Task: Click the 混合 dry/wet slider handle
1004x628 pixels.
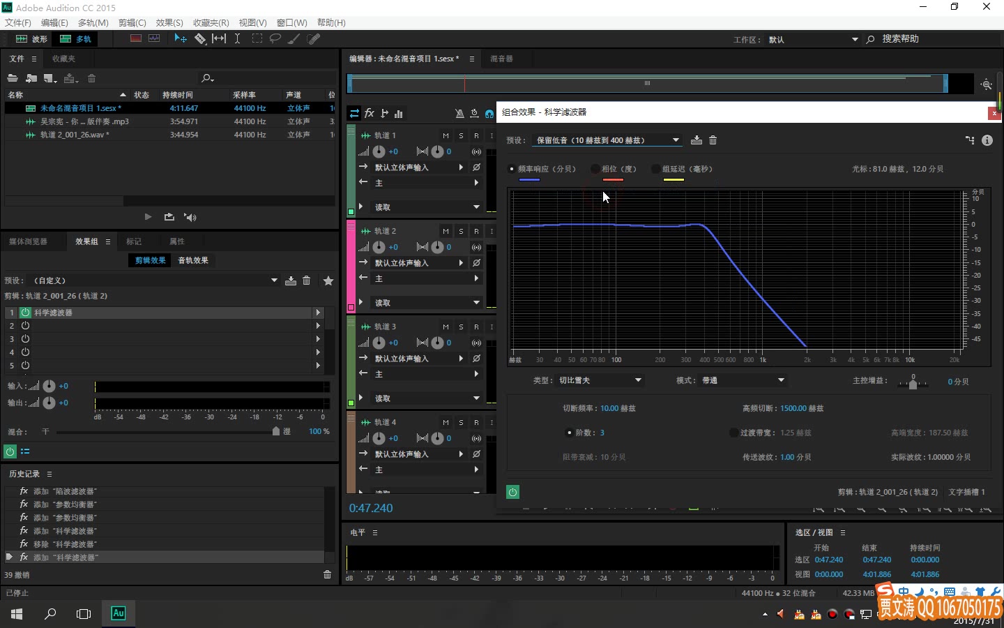Action: 276,431
